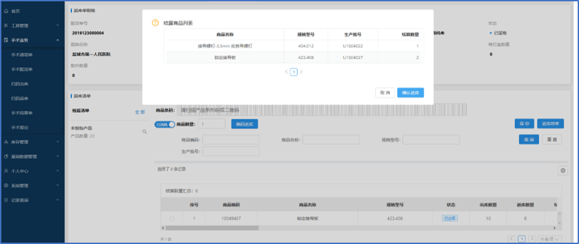Click the 记录查询 shield icon
579x244 pixels.
(x=6, y=200)
